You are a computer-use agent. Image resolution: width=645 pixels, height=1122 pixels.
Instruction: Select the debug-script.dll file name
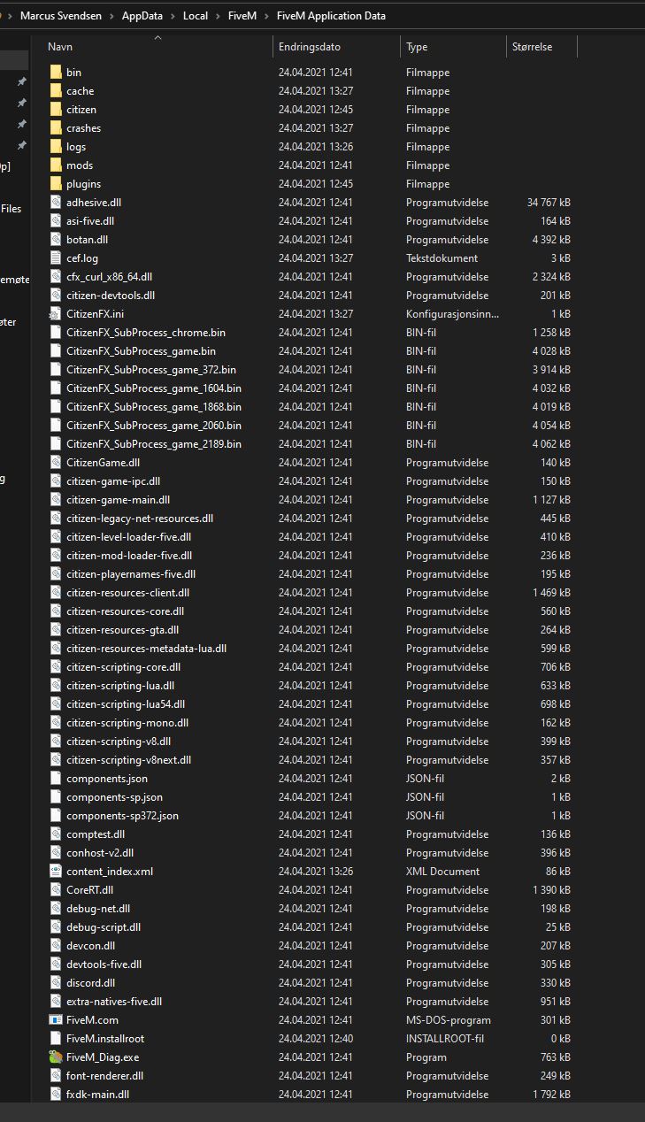click(104, 927)
